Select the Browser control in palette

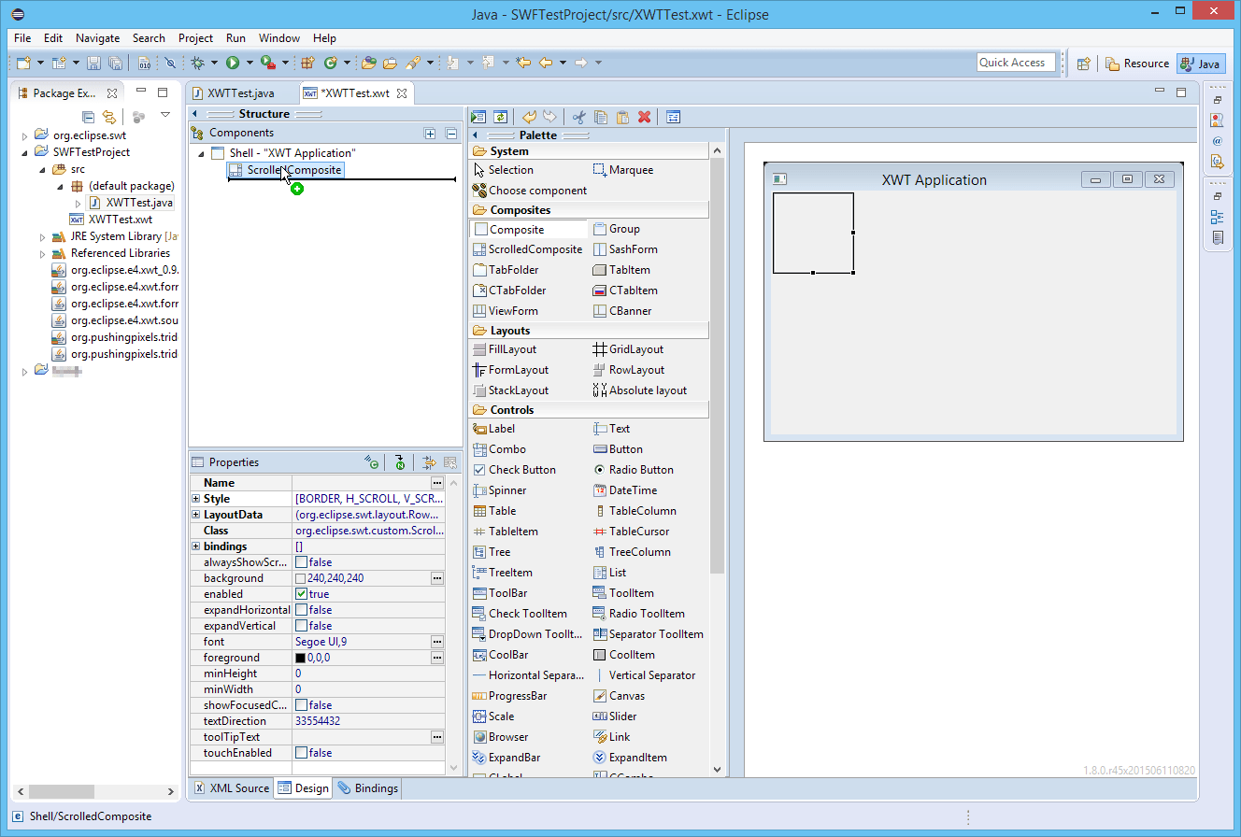(500, 737)
